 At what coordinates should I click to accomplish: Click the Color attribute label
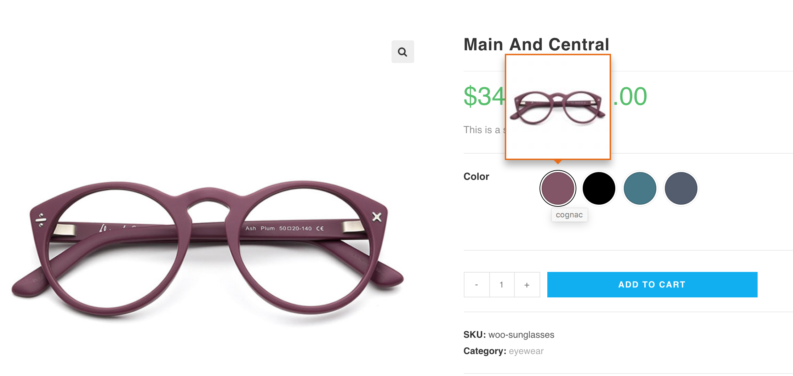click(x=476, y=176)
